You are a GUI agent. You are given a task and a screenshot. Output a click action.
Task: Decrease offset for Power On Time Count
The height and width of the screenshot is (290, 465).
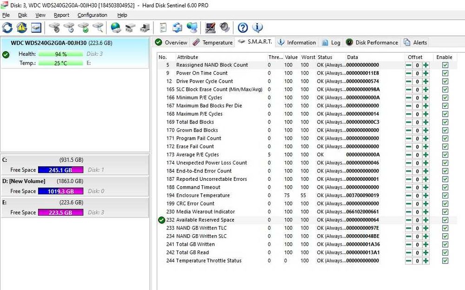tap(409, 73)
